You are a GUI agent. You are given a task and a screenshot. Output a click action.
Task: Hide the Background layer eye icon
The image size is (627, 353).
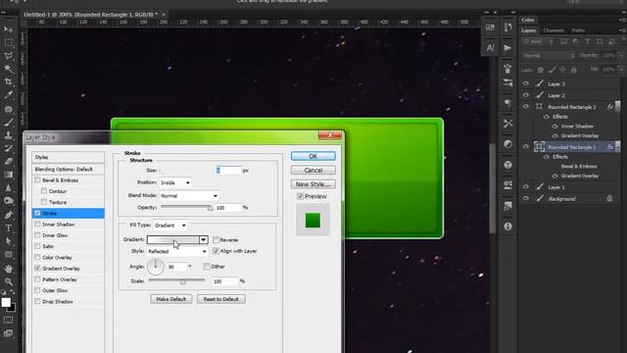(526, 198)
